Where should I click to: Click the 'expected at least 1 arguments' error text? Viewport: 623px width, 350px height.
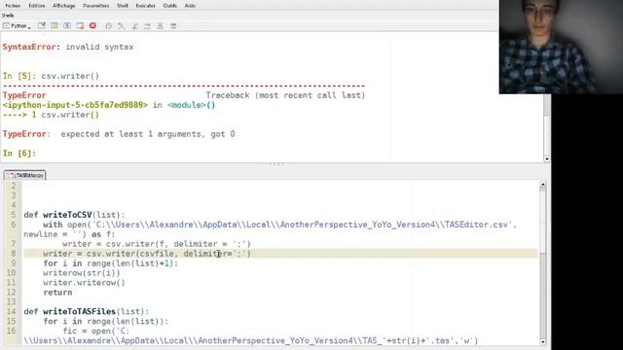pos(148,134)
